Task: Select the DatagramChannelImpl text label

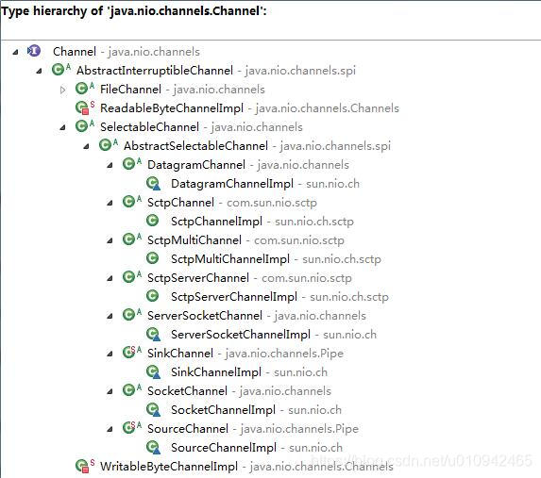Action: coord(232,184)
